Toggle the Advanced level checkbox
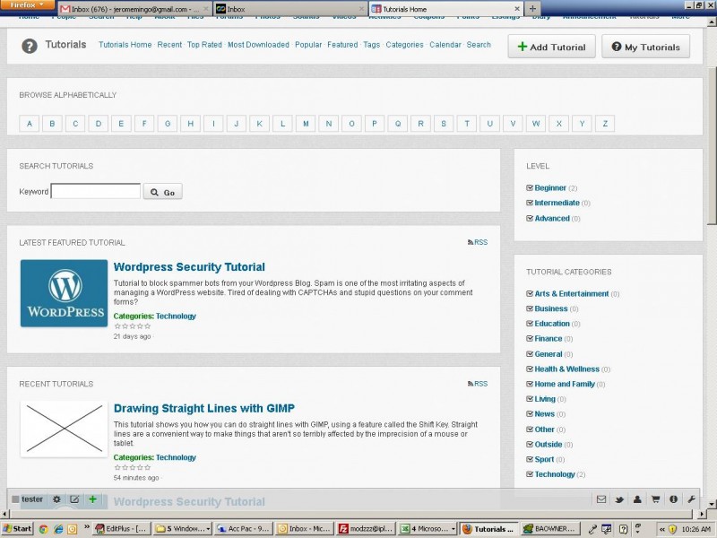Viewport: 717px width, 538px height. coord(530,218)
